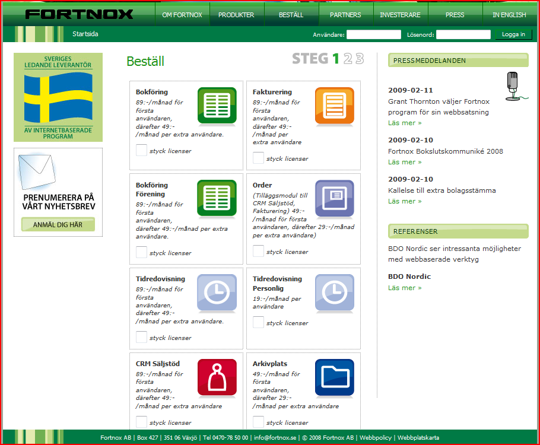Open the Partners menu
Viewport: 540px width, 445px height.
point(345,15)
